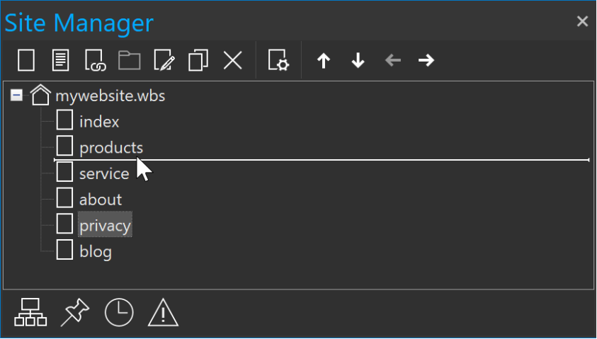The width and height of the screenshot is (597, 339).
Task: Click the left arrow outdent button
Action: point(392,60)
